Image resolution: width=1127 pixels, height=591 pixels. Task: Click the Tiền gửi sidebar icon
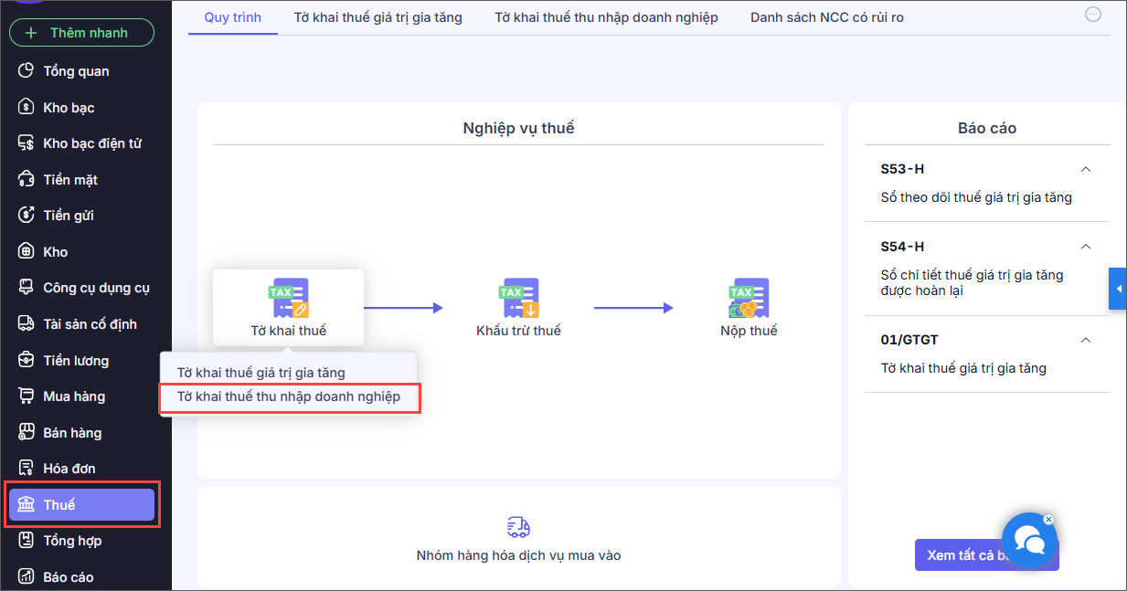point(27,216)
